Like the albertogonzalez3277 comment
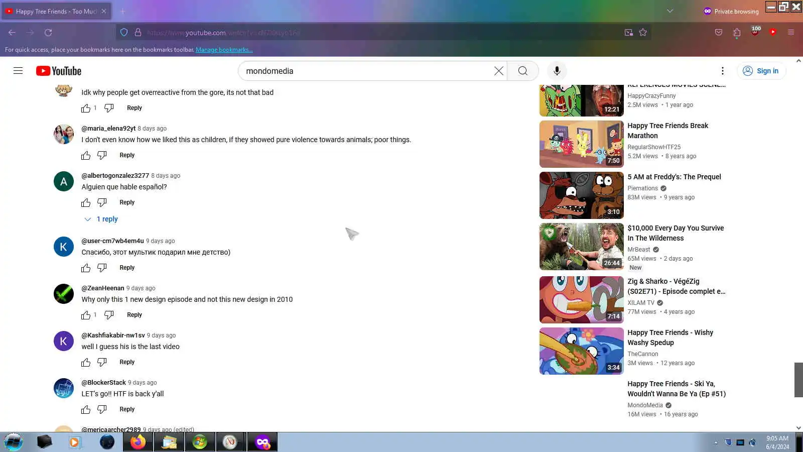 [86, 202]
